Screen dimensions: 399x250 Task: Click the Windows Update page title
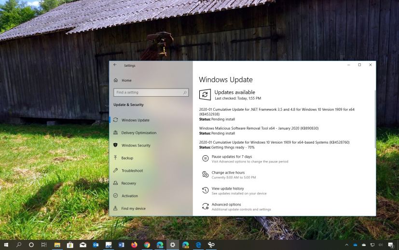(226, 80)
